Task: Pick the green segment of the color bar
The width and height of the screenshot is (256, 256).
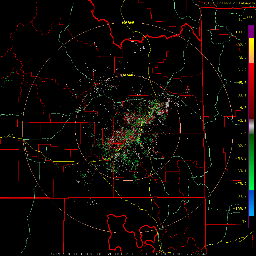Action: coord(251,162)
